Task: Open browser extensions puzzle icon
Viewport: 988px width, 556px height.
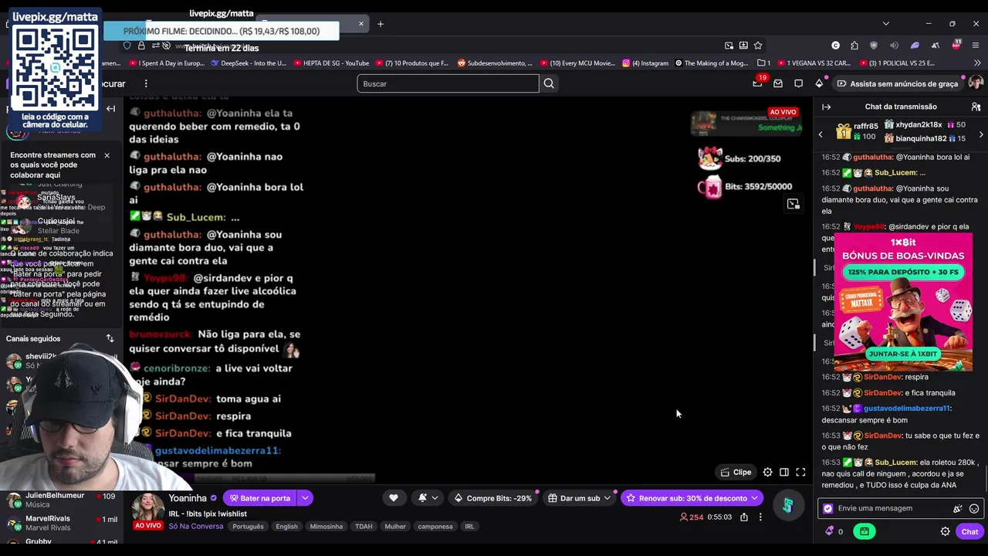Action: pyautogui.click(x=854, y=46)
